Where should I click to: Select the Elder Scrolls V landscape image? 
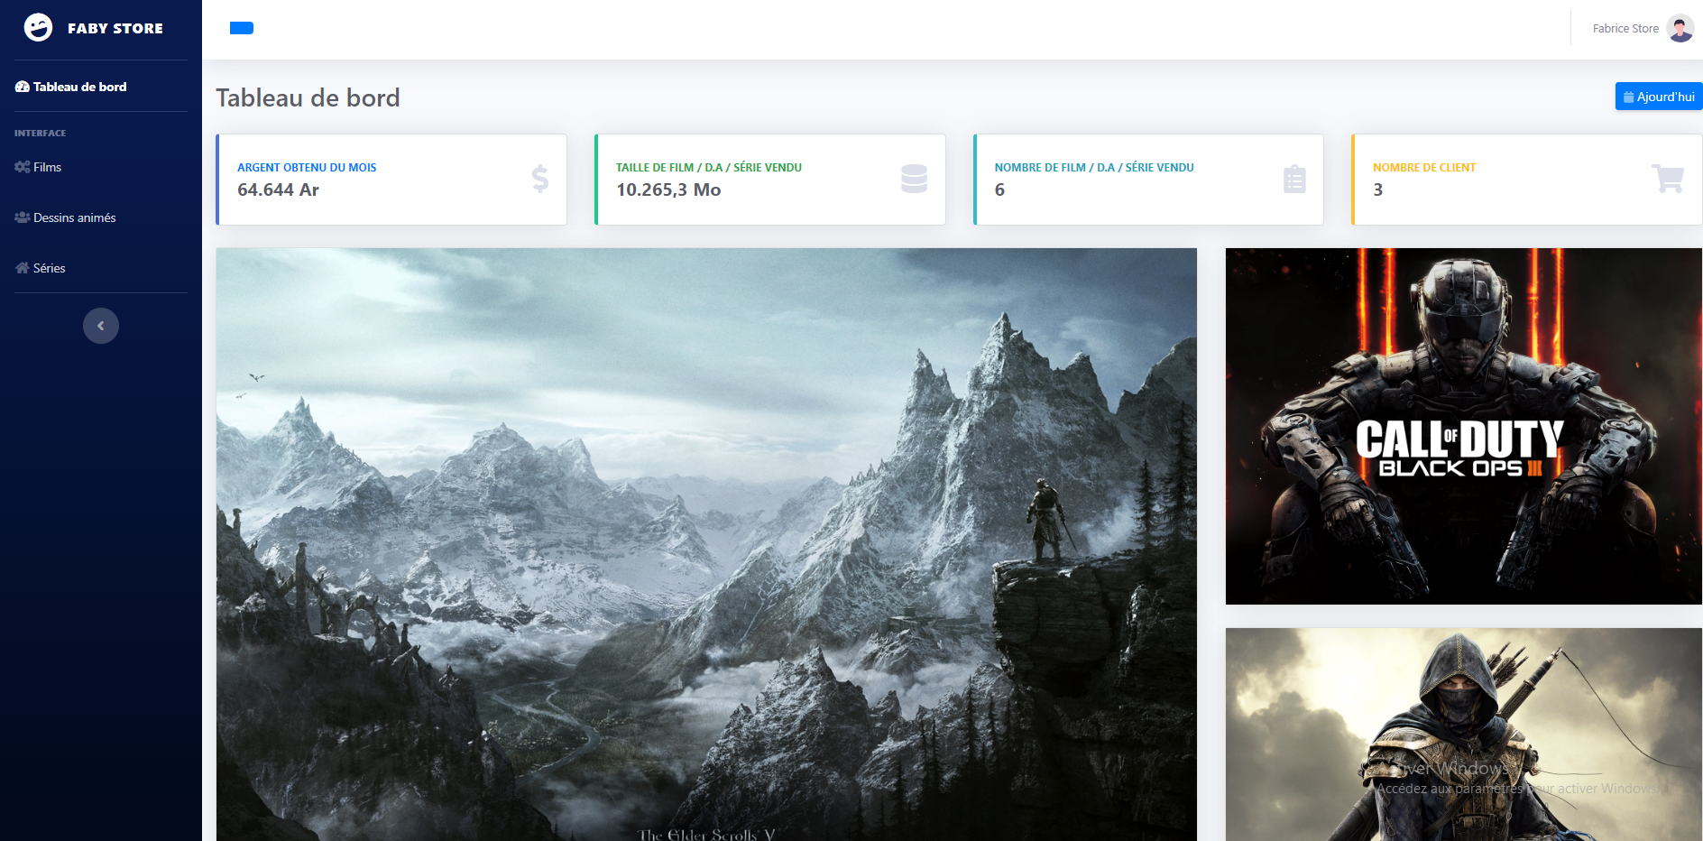coord(706,545)
